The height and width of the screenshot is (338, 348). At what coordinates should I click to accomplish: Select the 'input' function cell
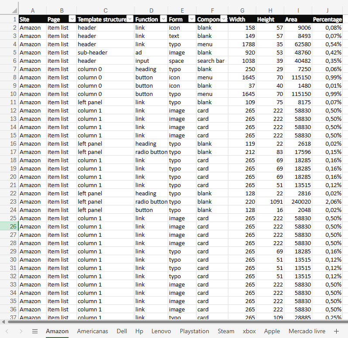(151, 61)
